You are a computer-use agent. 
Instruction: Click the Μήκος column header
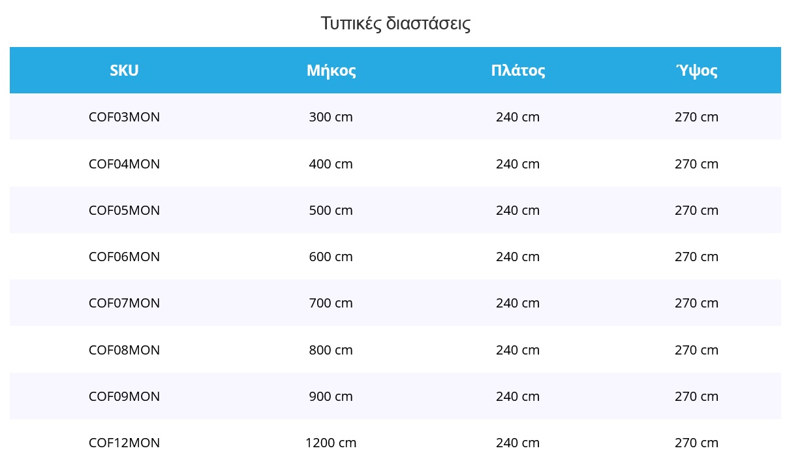pos(331,71)
